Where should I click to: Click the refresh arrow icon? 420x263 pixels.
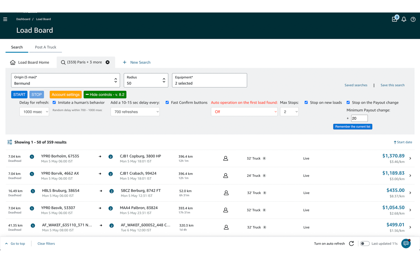351,244
